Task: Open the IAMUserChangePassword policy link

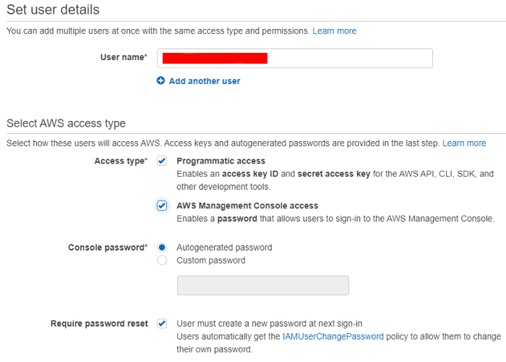Action: [333, 337]
